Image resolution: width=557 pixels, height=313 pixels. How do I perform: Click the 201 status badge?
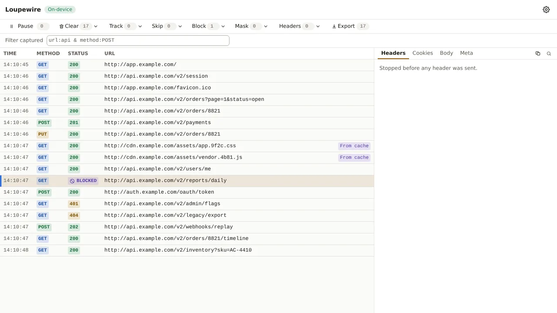tap(74, 123)
